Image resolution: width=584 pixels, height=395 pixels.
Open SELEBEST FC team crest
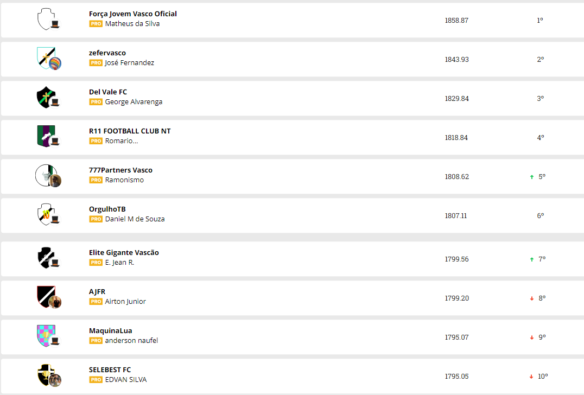point(45,375)
